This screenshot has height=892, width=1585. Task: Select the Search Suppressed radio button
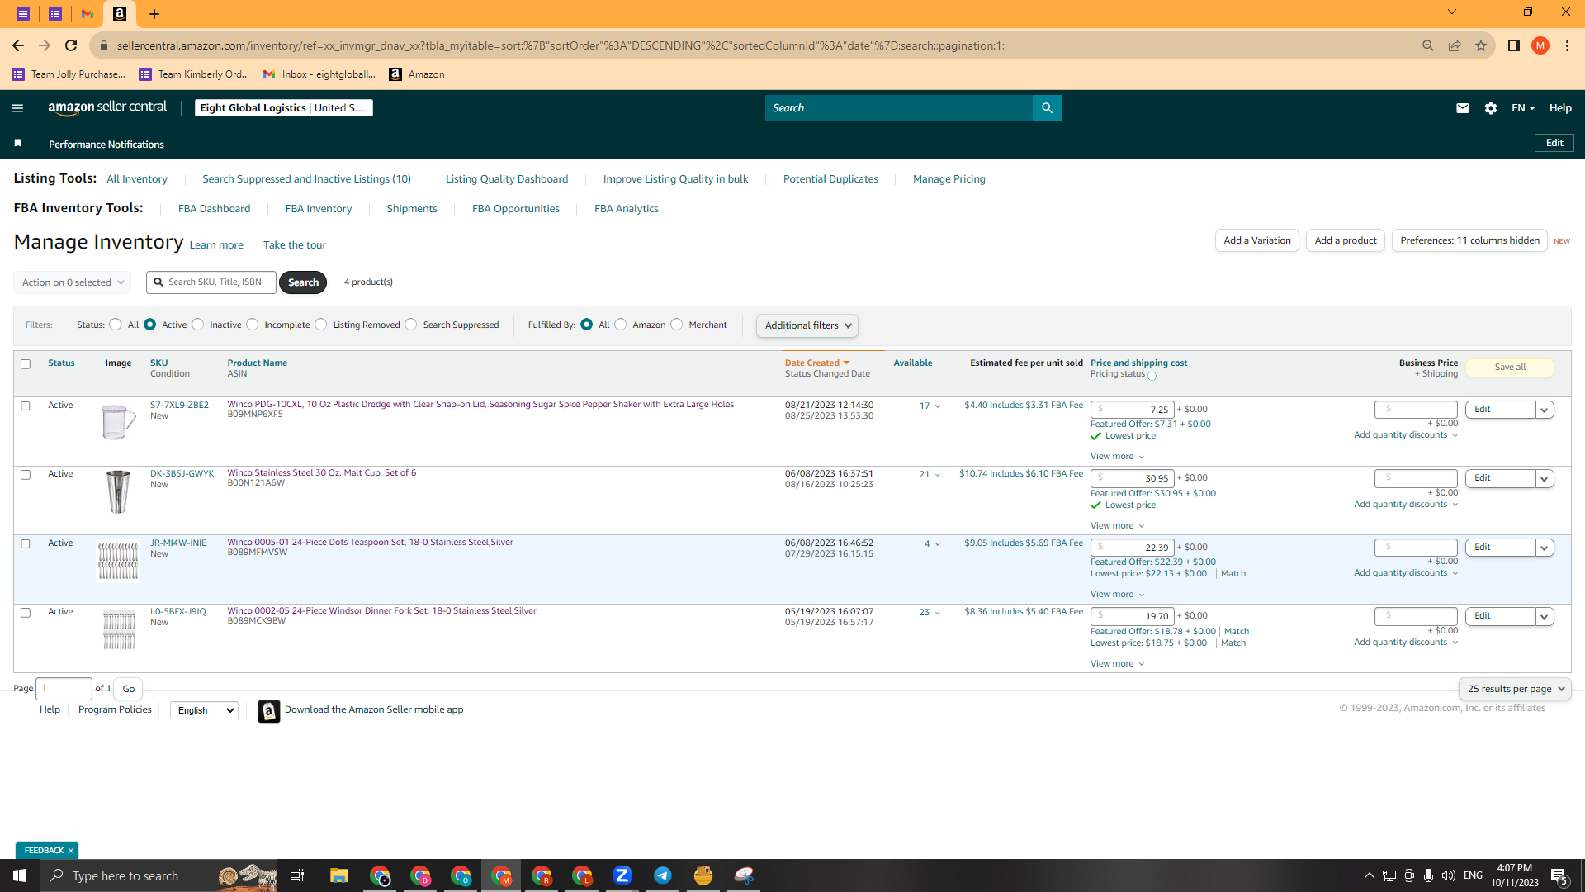click(411, 325)
